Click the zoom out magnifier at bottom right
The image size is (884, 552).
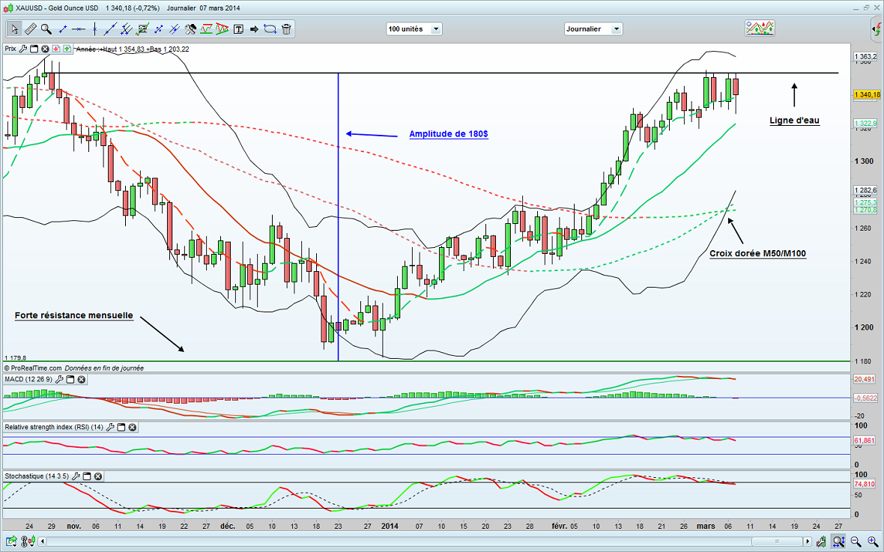tap(855, 540)
